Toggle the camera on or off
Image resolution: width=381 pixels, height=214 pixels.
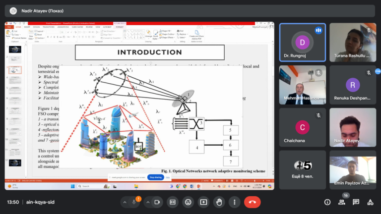coord(157,202)
